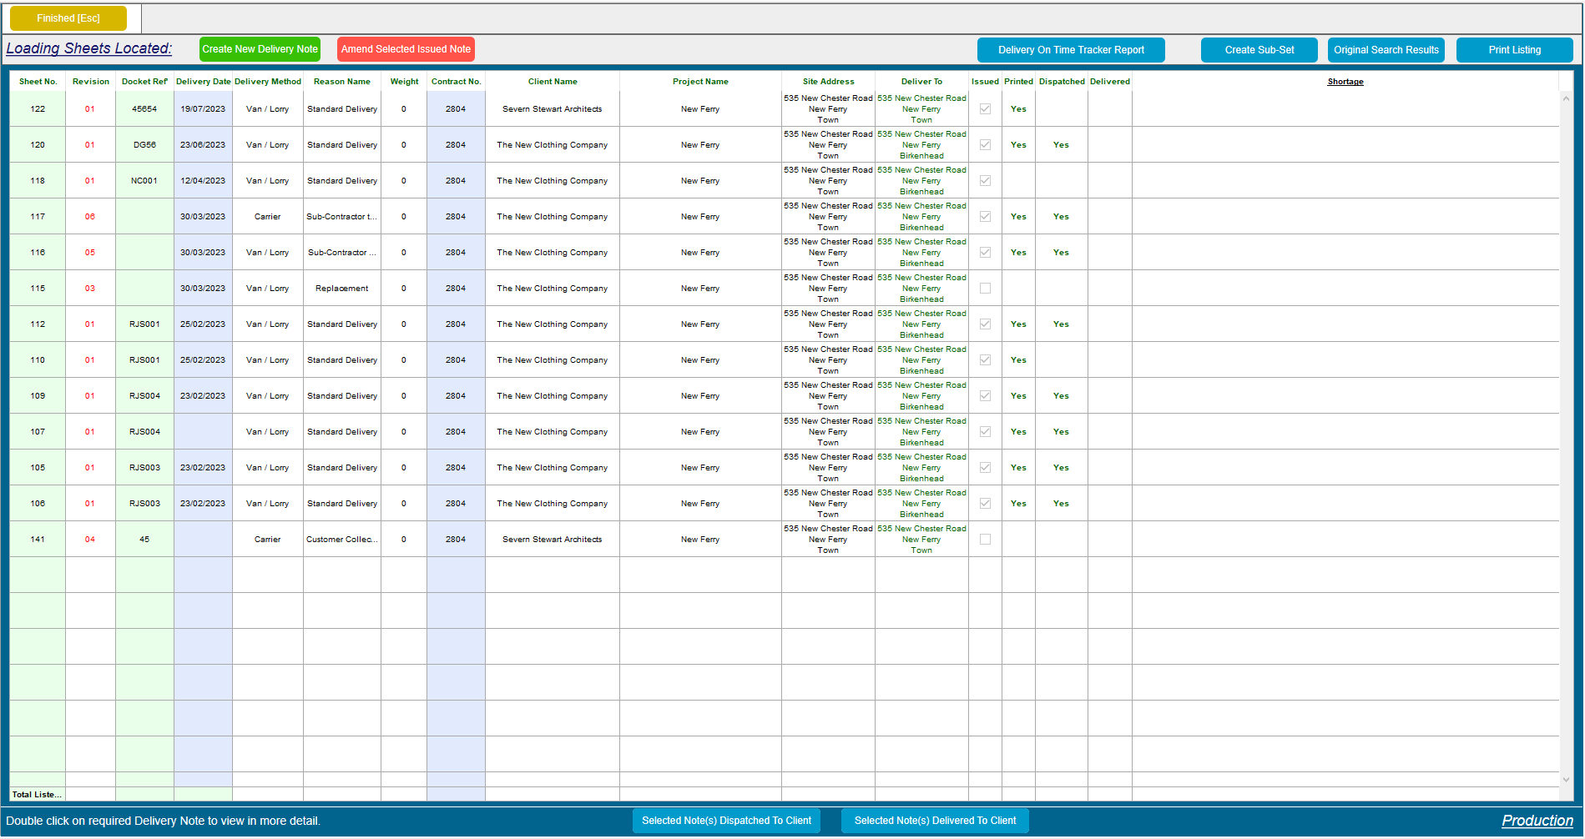Click the Create New Delivery Note button
This screenshot has width=1585, height=839.
point(259,49)
